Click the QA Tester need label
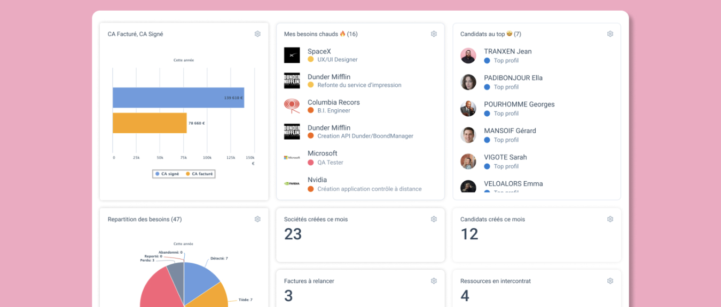The width and height of the screenshot is (721, 307). [x=330, y=163]
